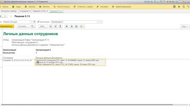Open print preview from the title bar
Image resolution: width=190 pixels, height=107 pixels.
151,2
